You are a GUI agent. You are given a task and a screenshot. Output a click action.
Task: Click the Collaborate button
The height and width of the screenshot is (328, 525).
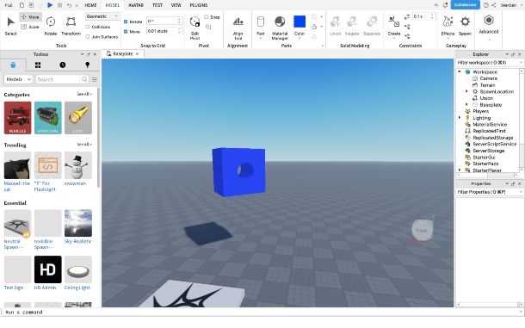point(465,4)
